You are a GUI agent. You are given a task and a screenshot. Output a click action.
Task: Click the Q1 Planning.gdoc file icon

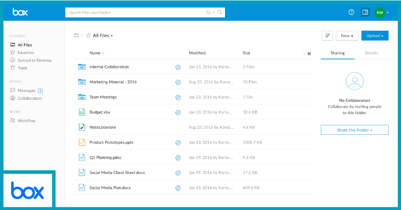click(81, 157)
